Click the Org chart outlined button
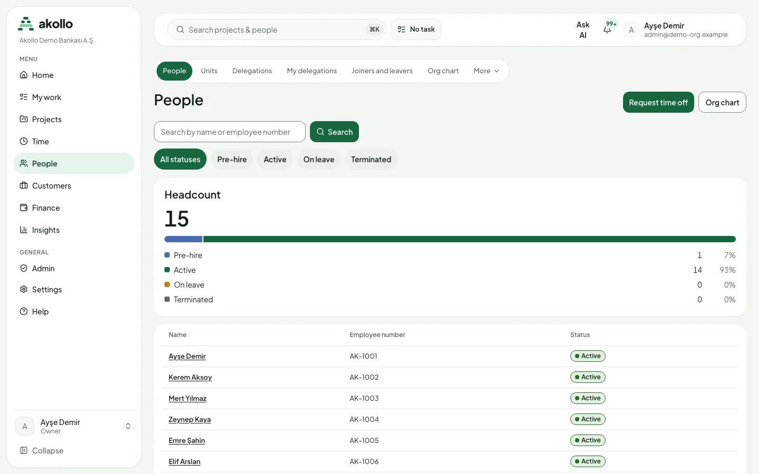Image resolution: width=759 pixels, height=474 pixels. pyautogui.click(x=722, y=102)
